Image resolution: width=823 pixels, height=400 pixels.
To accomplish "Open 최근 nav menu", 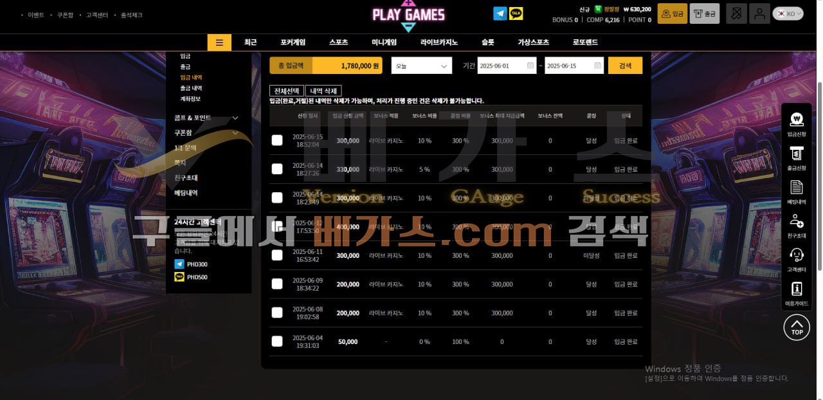I will [x=250, y=42].
